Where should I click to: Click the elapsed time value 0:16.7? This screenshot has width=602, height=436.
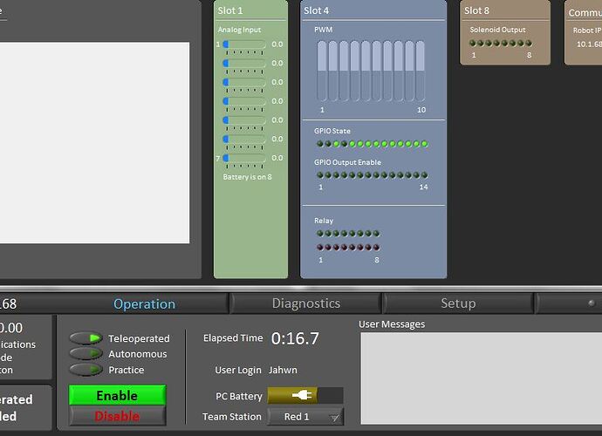point(295,338)
